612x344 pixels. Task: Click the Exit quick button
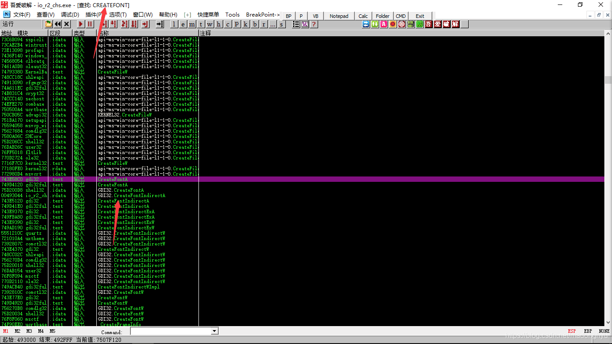tap(420, 16)
